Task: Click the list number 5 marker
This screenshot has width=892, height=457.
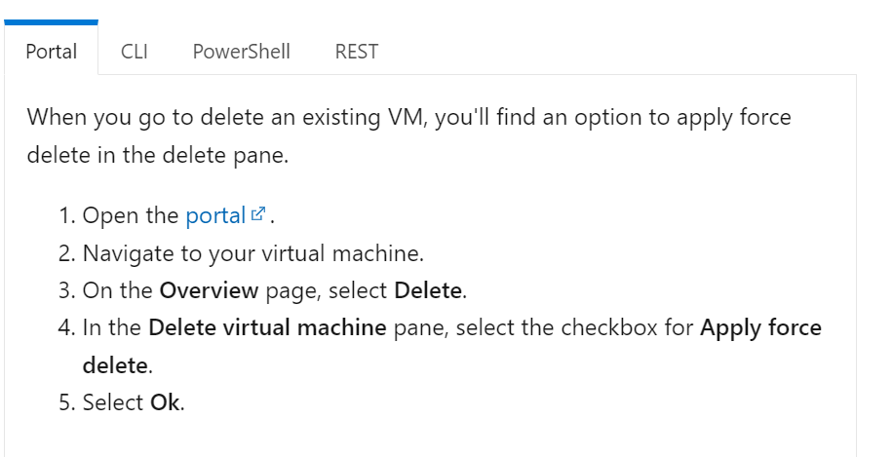Action: click(x=67, y=402)
